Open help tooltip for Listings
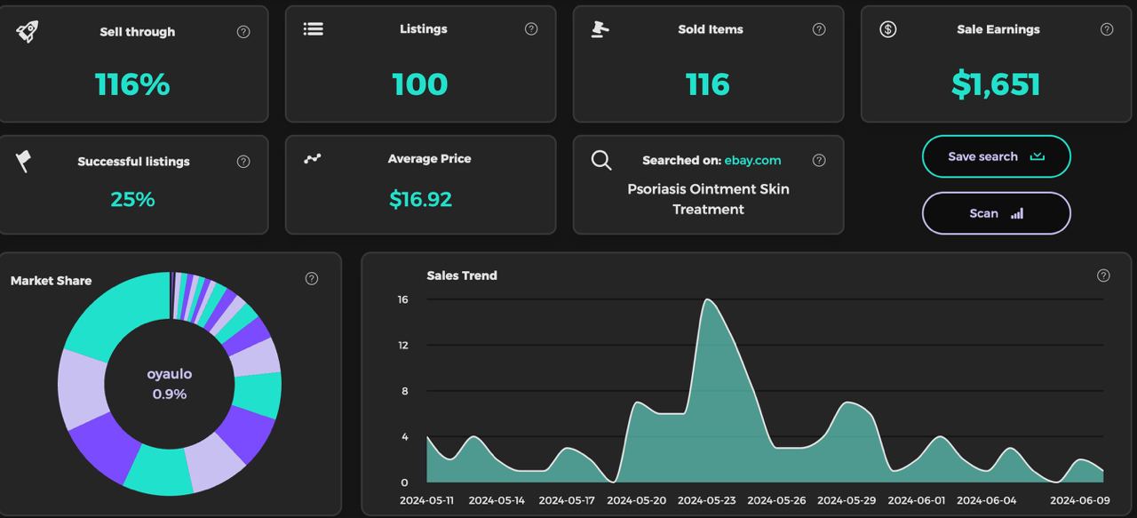The width and height of the screenshot is (1137, 518). coord(531,29)
